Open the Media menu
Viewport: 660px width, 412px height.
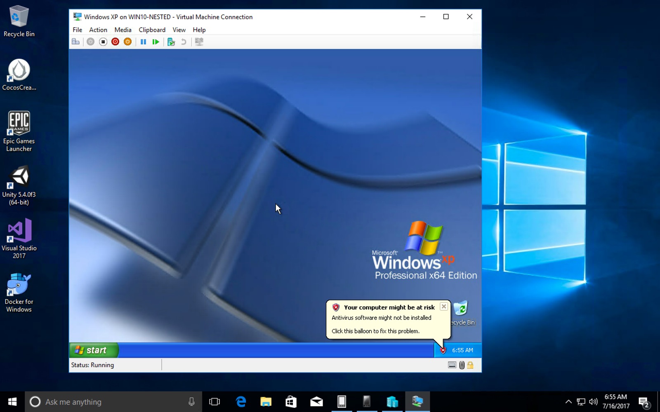(x=123, y=30)
